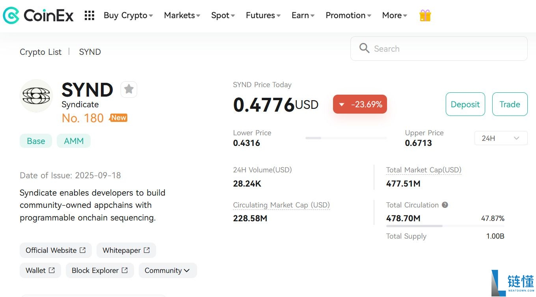Expand the More menu
This screenshot has height=297, width=536.
click(395, 15)
